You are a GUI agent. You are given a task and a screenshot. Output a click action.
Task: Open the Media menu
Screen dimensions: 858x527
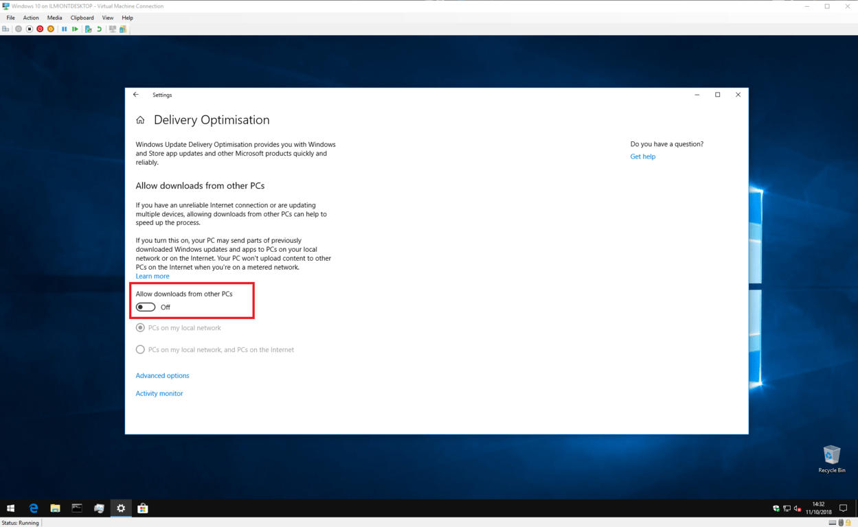click(55, 18)
